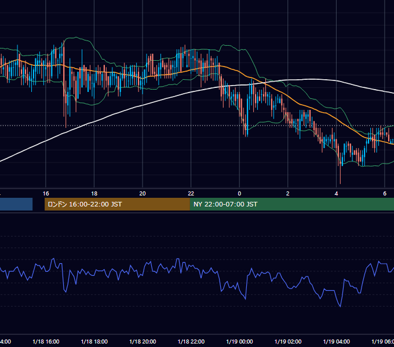394x347 pixels.
Task: Click the 1/19 00:00 date label
Action: [239, 341]
